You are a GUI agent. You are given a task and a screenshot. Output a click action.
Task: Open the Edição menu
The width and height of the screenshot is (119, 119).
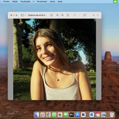(15, 2)
